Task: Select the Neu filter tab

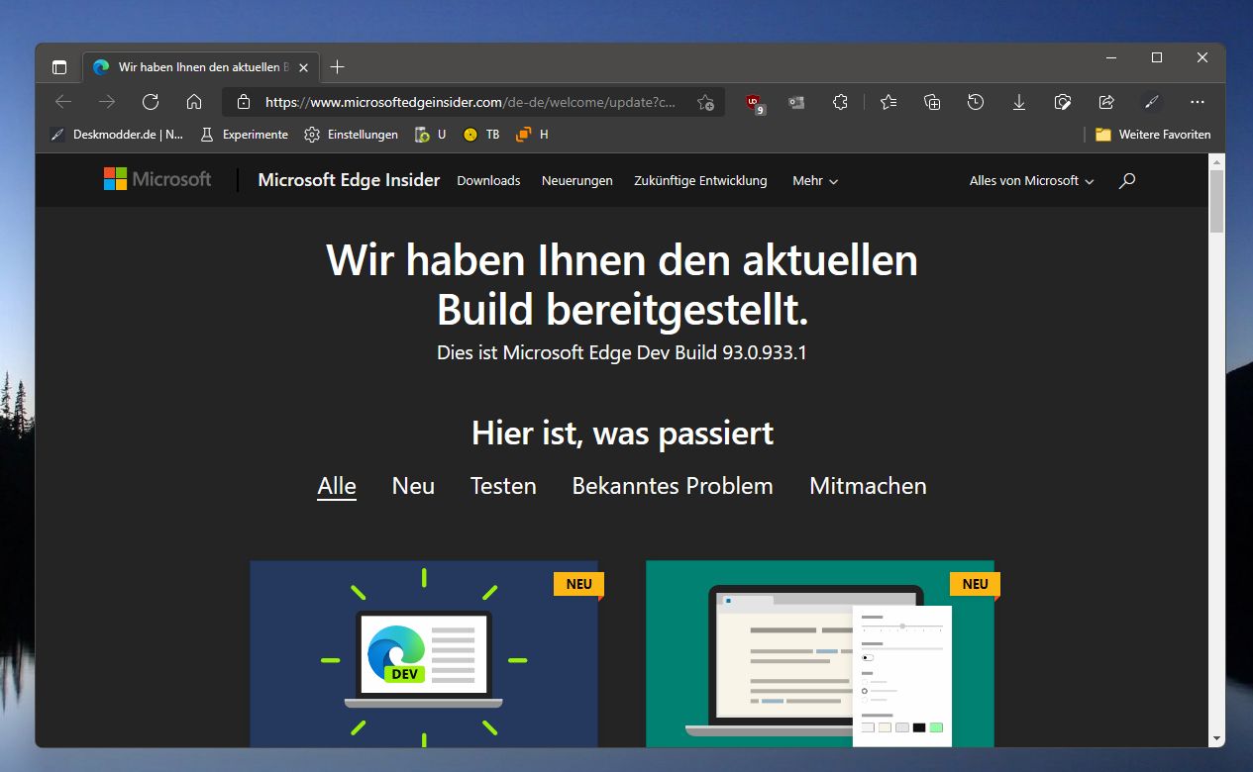Action: tap(413, 486)
